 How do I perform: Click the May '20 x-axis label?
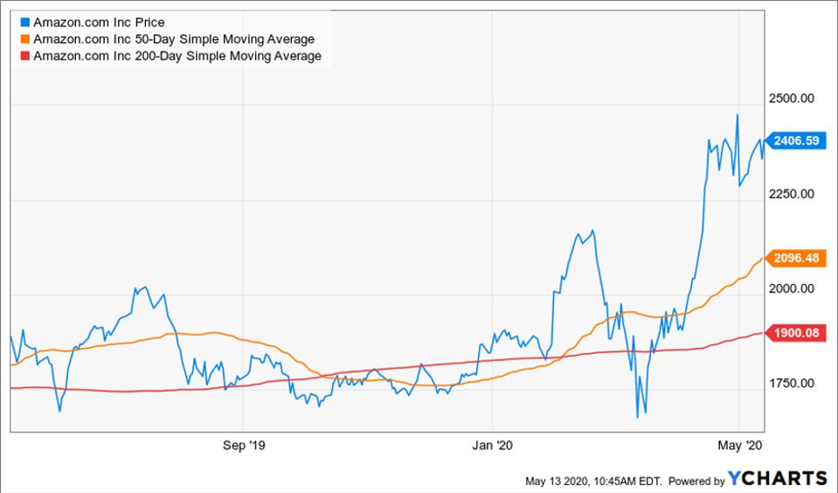coord(739,445)
